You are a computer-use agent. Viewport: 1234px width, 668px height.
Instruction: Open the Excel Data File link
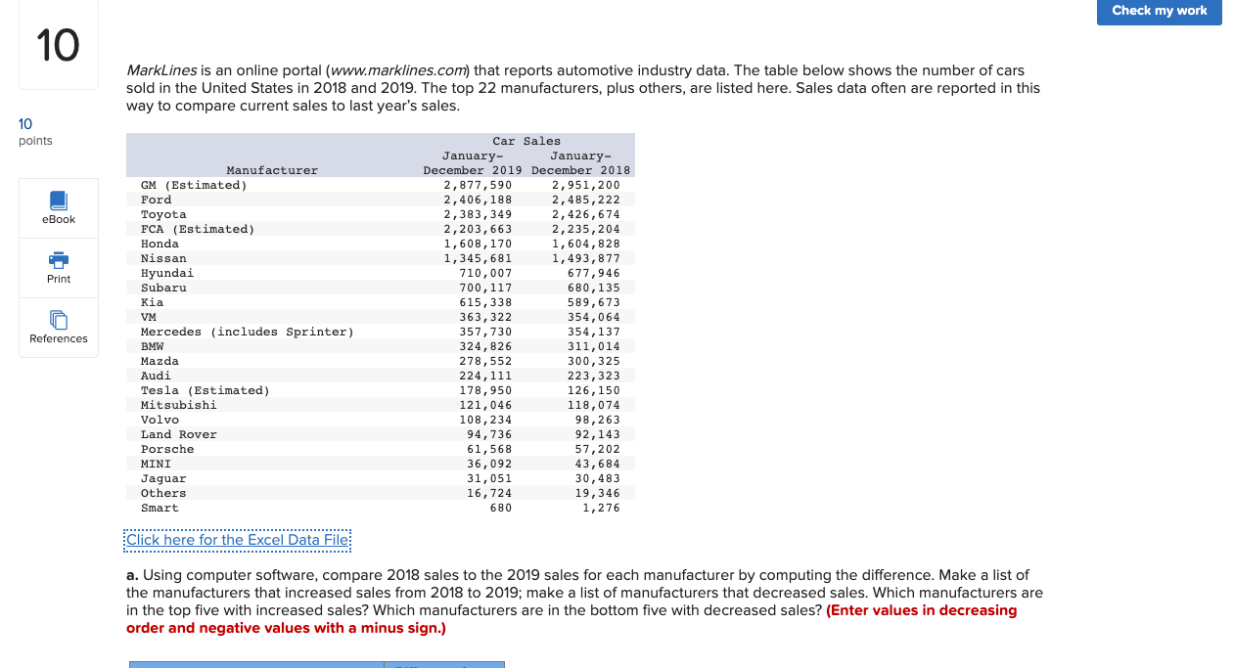tap(237, 540)
